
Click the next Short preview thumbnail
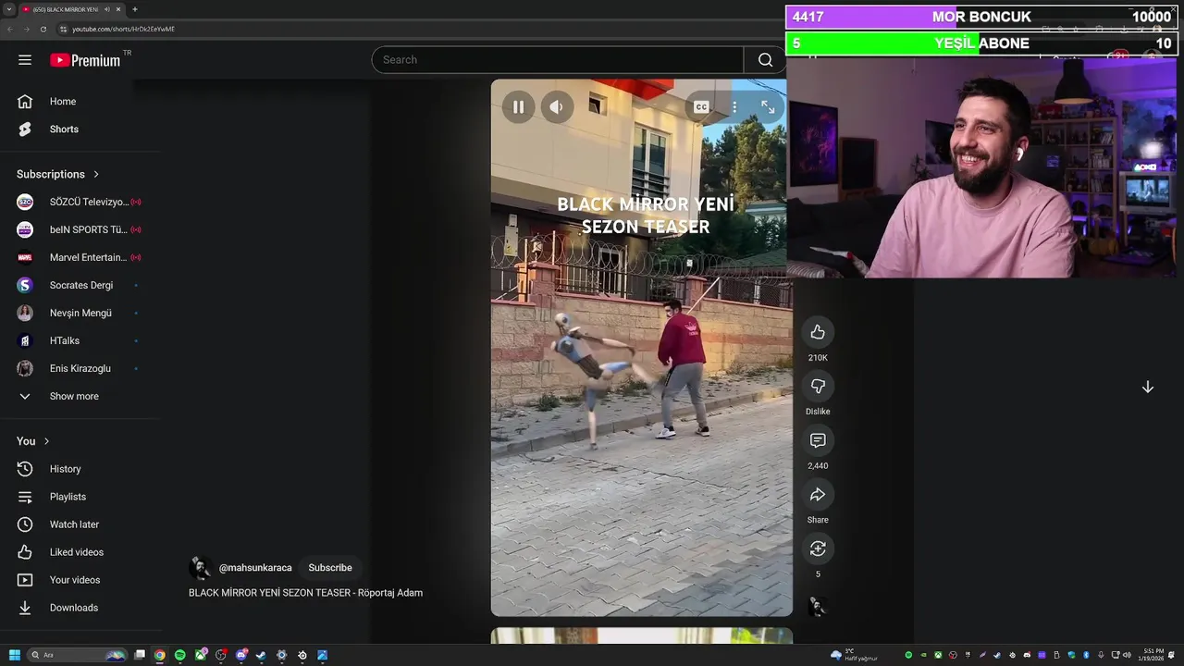pyautogui.click(x=641, y=635)
